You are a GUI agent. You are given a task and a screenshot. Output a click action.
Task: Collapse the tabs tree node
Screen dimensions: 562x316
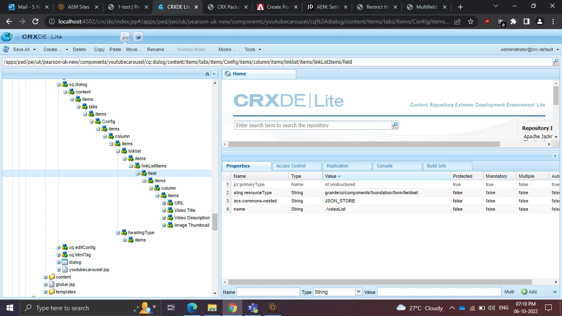pyautogui.click(x=78, y=107)
